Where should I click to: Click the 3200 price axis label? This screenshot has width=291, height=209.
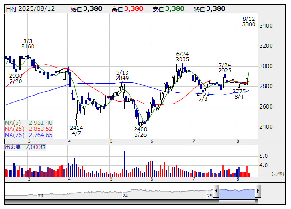pyautogui.click(x=266, y=46)
